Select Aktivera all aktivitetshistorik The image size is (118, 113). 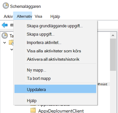pos(55,59)
